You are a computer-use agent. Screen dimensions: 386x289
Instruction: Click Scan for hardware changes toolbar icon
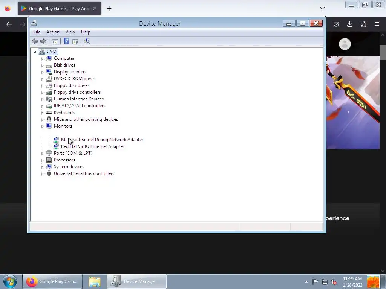coord(87,41)
